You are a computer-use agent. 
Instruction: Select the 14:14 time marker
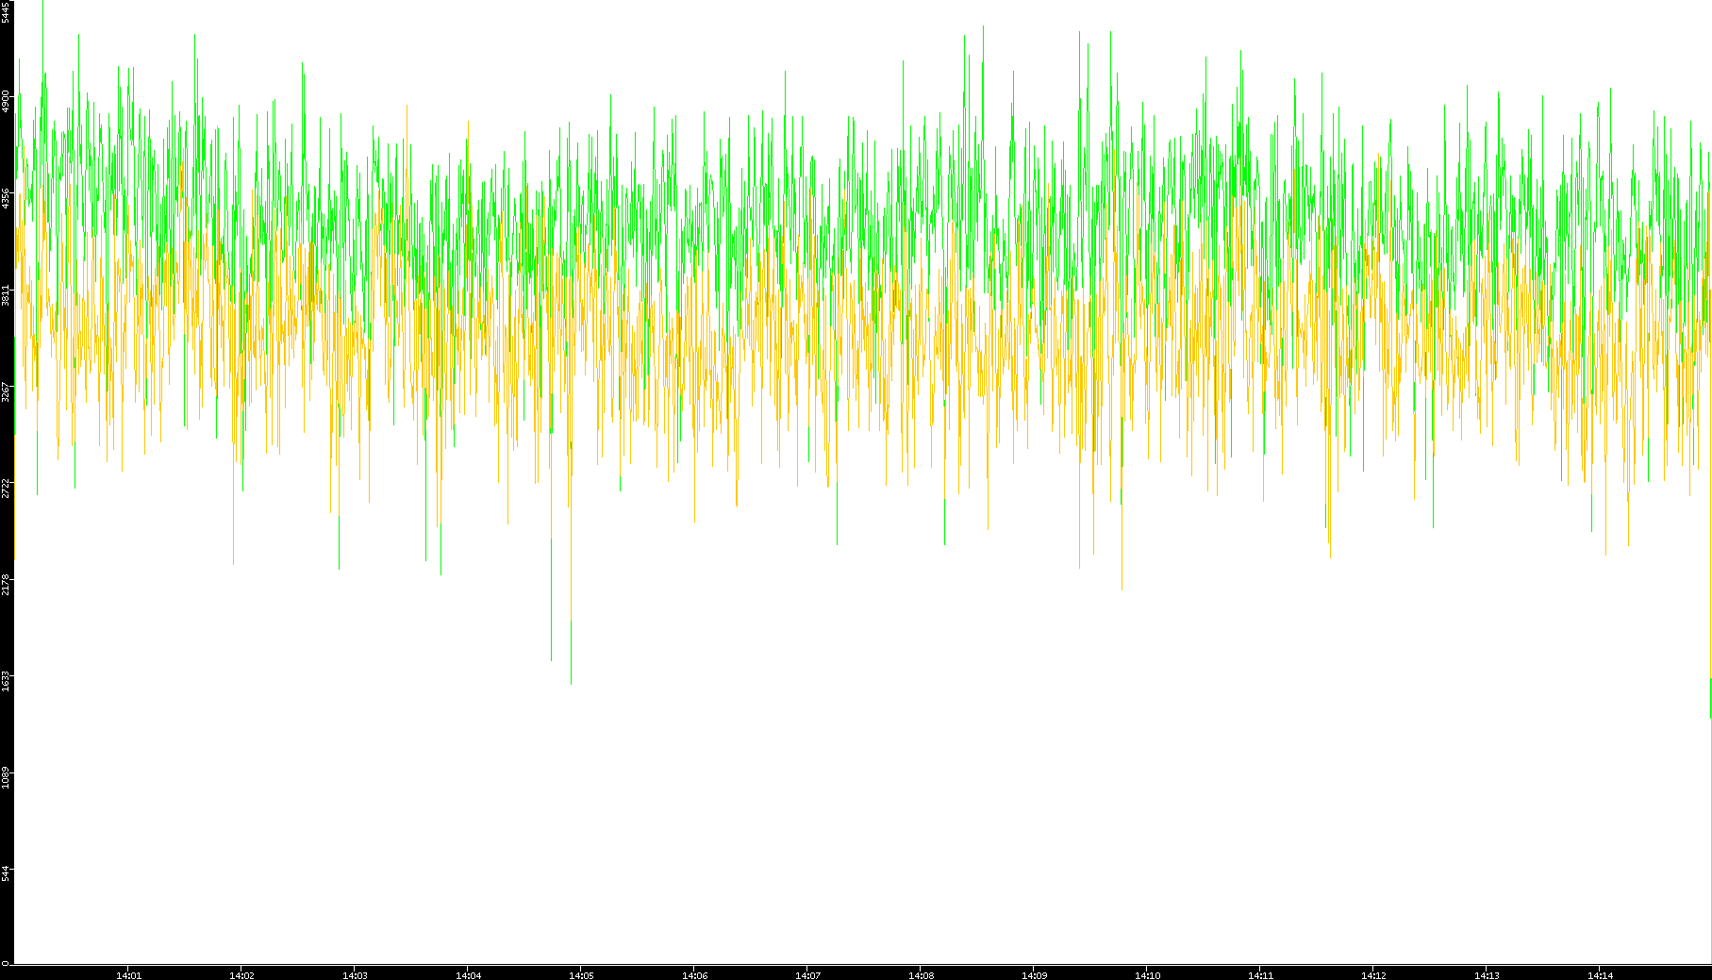[1600, 975]
